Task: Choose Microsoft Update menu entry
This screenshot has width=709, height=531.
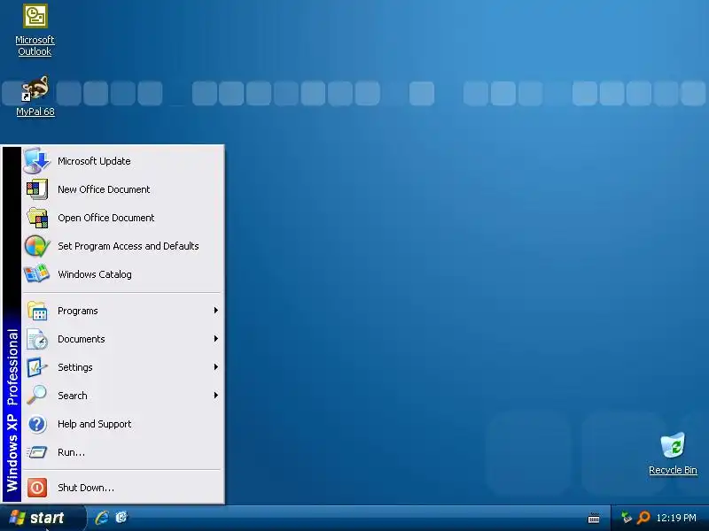Action: [x=122, y=161]
